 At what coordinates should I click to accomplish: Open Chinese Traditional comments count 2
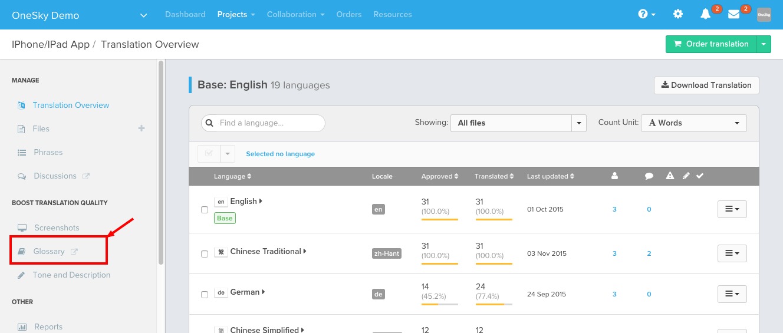coord(649,253)
